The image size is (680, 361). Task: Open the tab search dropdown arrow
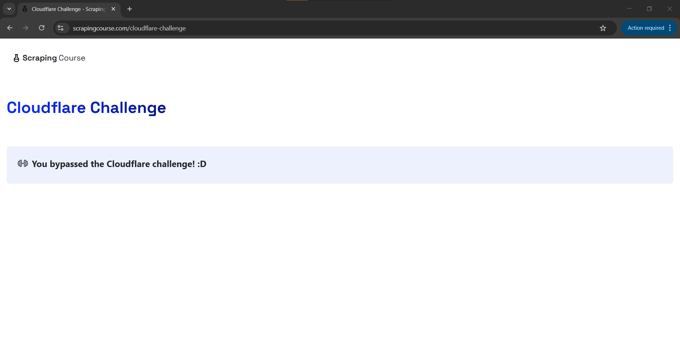point(9,9)
